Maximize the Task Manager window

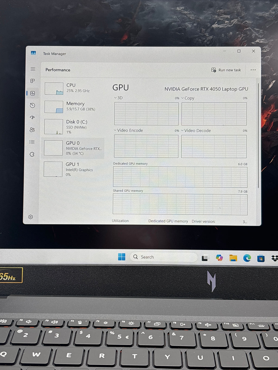tap(239, 51)
